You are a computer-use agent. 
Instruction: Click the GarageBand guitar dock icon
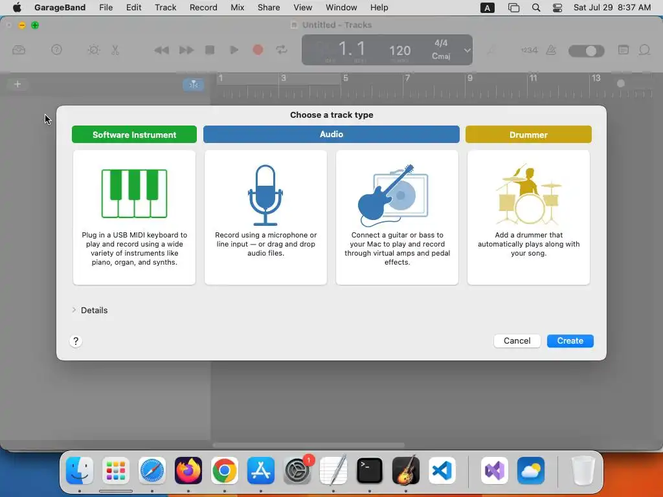[406, 471]
